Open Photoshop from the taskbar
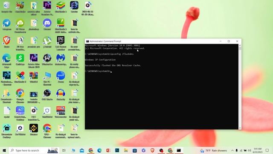The width and height of the screenshot is (273, 154). (x=117, y=150)
